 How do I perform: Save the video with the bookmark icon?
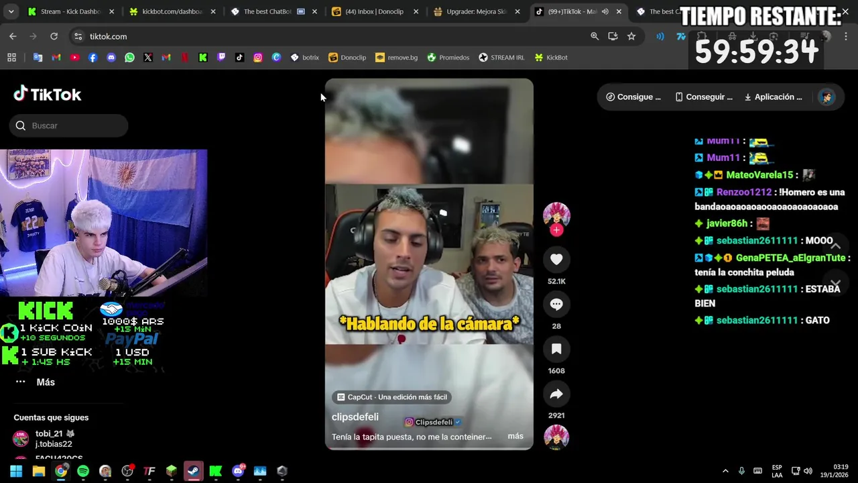tap(556, 349)
